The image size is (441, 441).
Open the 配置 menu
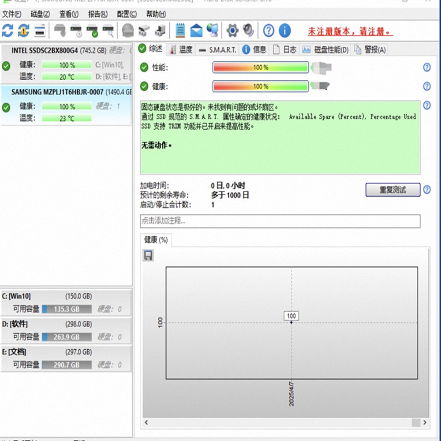tap(127, 14)
